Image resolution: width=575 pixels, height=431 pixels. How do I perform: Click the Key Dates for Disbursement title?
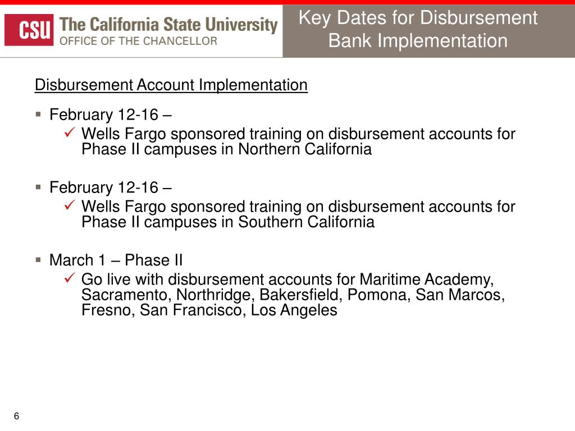(418, 19)
